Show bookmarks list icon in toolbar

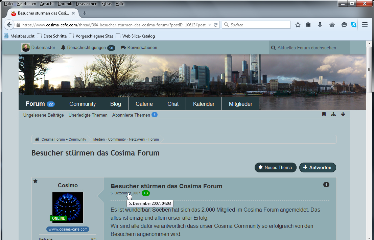coord(308,25)
